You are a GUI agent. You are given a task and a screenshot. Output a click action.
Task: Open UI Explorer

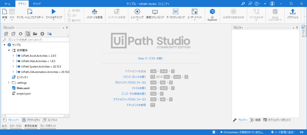[x=212, y=15]
